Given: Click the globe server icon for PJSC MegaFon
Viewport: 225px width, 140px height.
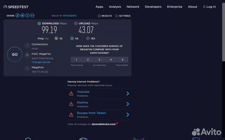Looking at the screenshot, I should [27, 55].
